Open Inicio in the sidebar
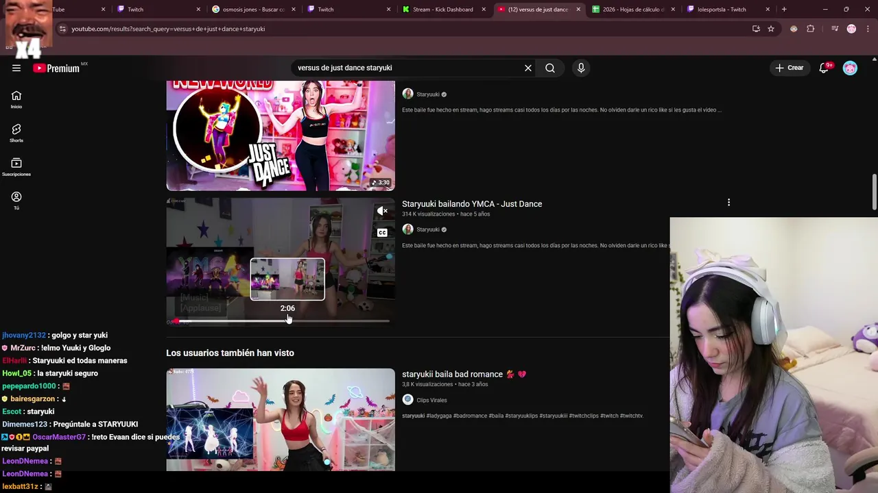878x493 pixels. (x=16, y=100)
